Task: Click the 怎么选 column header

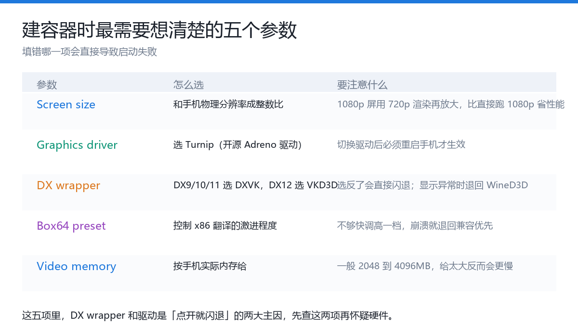Action: pos(189,85)
